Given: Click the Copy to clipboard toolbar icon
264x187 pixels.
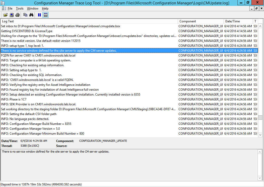Looking at the screenshot, I should [x=25, y=15].
